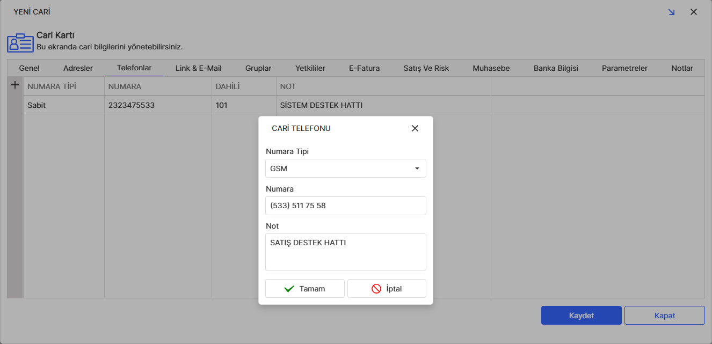Click the blue arrow icon in title bar
The height and width of the screenshot is (344, 712).
coord(671,12)
